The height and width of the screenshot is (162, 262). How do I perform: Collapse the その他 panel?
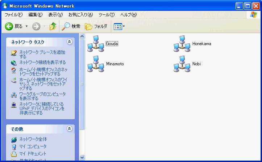[70, 129]
